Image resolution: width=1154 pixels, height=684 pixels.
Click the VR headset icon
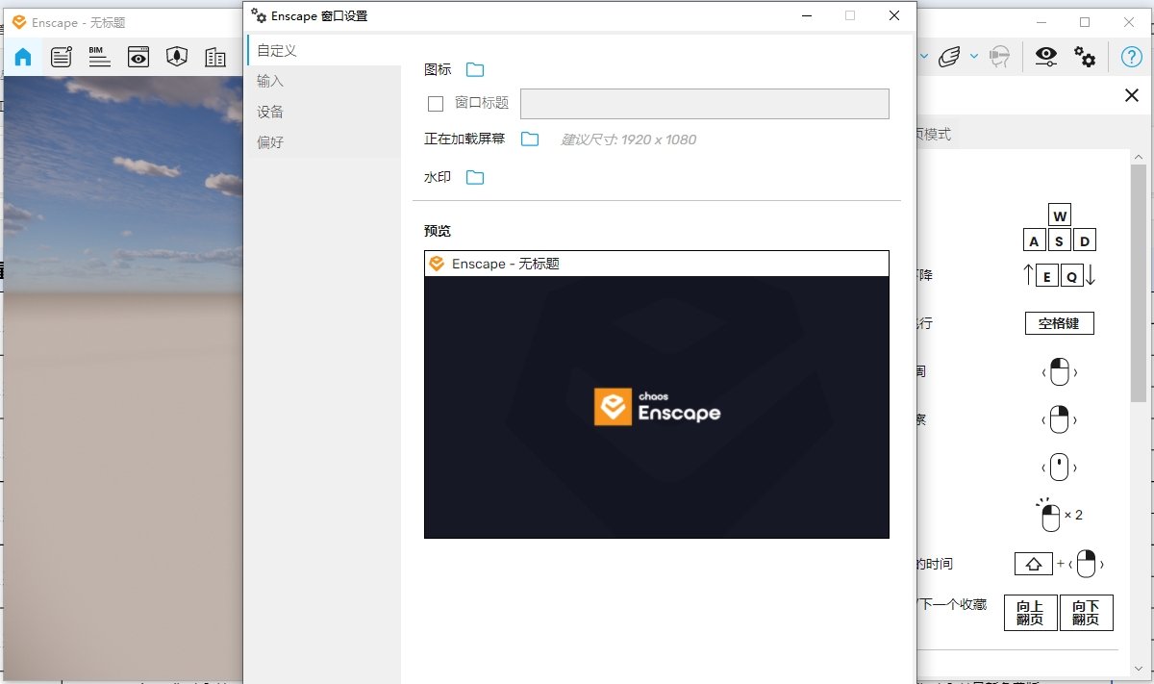point(999,57)
